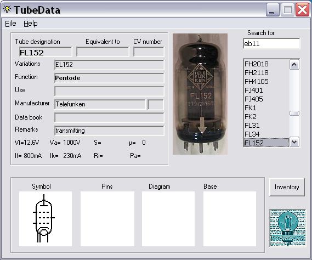Select FL34 in the tube list
Viewport: 312px width, 260px height.
pyautogui.click(x=266, y=134)
